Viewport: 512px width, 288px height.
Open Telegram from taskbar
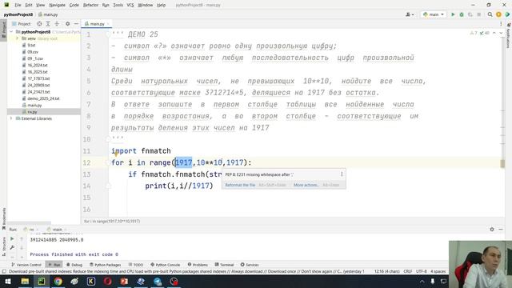pyautogui.click(x=158, y=281)
